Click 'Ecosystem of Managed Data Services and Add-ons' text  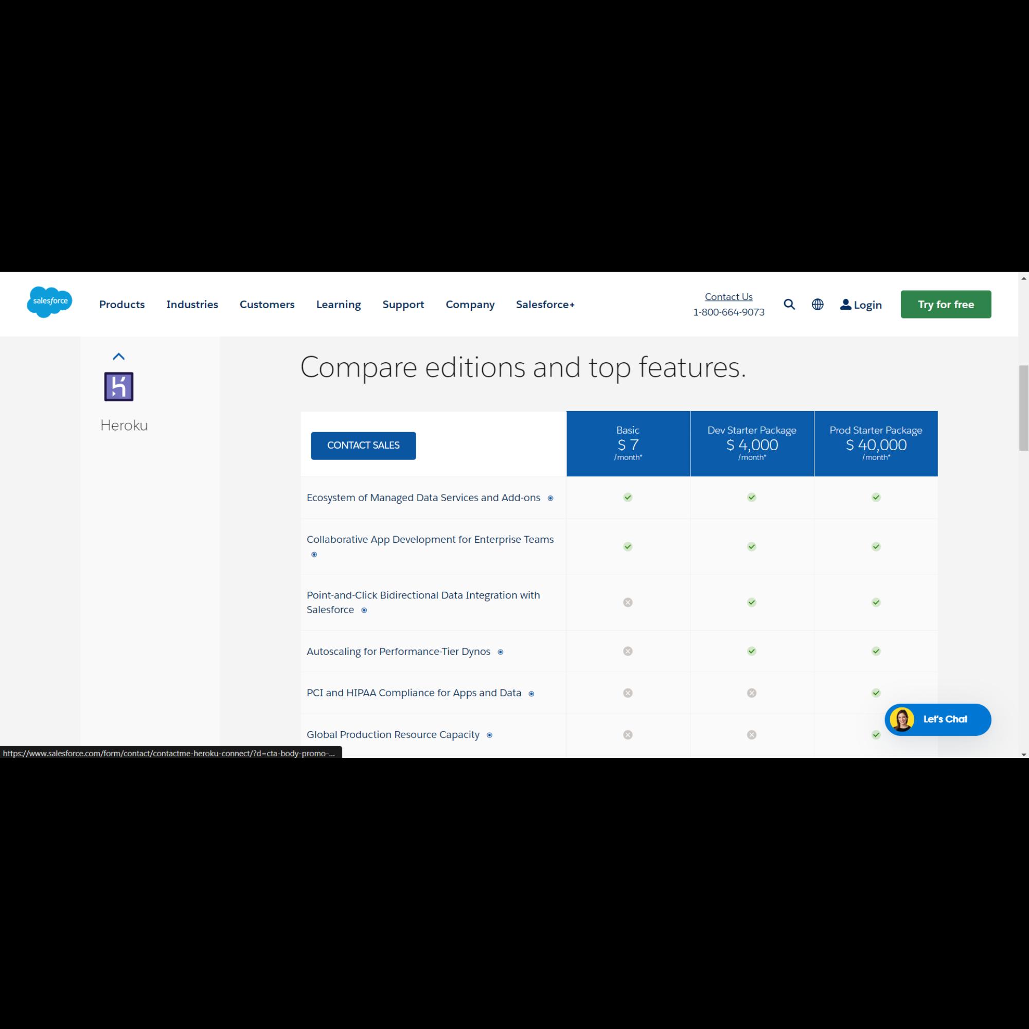pos(423,498)
